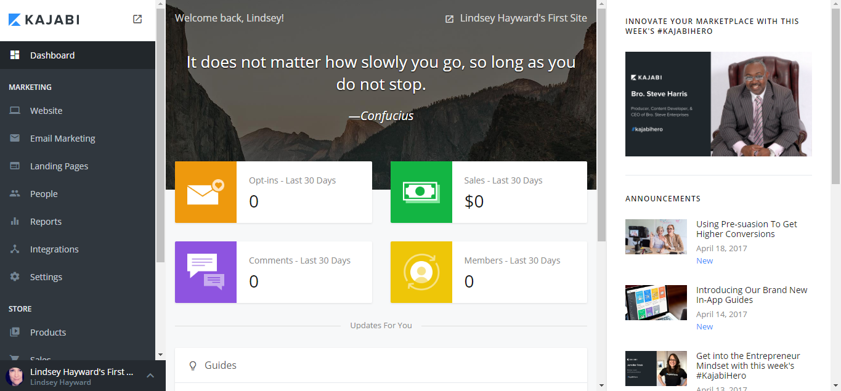Click the MARKETING section label

(x=30, y=87)
